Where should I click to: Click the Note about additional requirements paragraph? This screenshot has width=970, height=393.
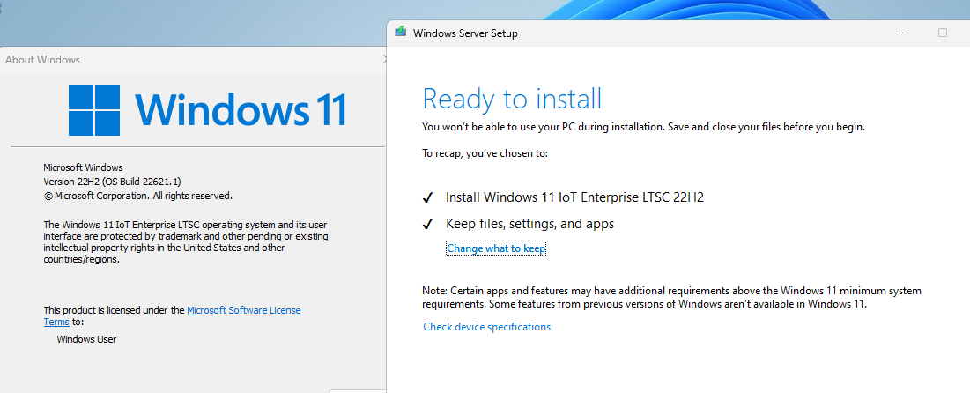[672, 297]
